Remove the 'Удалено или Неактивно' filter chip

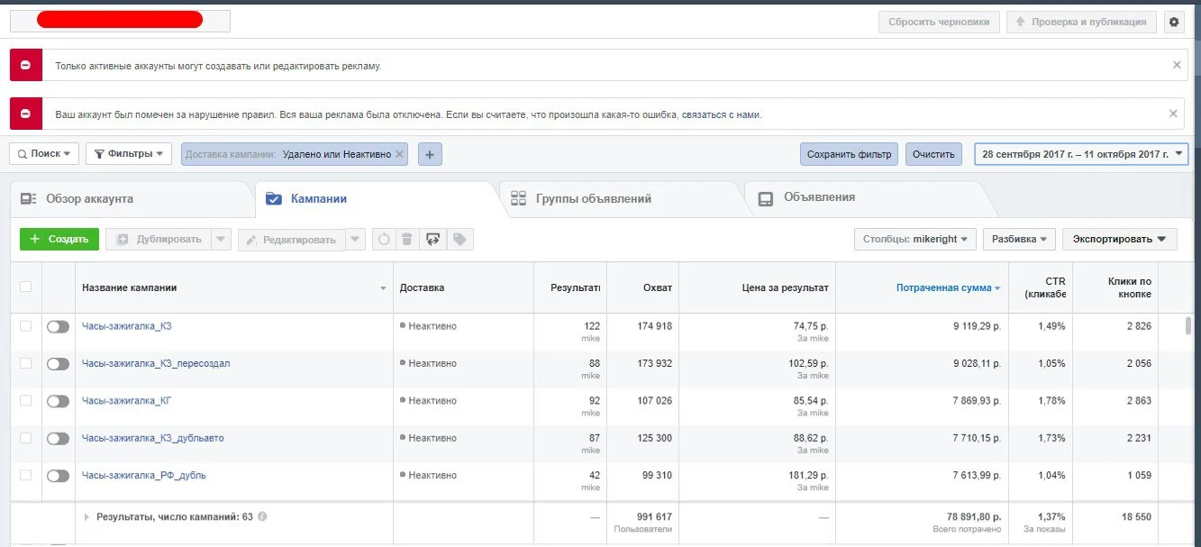click(x=400, y=154)
